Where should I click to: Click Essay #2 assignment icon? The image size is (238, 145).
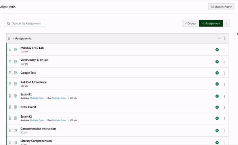click(x=15, y=118)
